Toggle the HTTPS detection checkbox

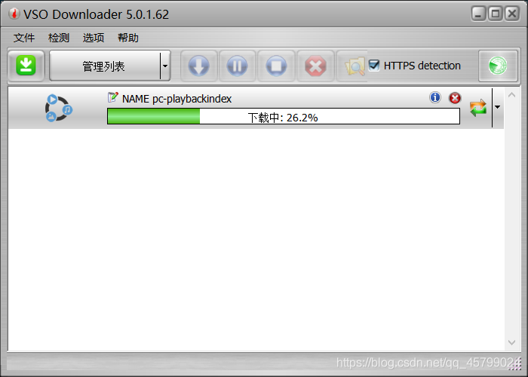[x=374, y=65]
